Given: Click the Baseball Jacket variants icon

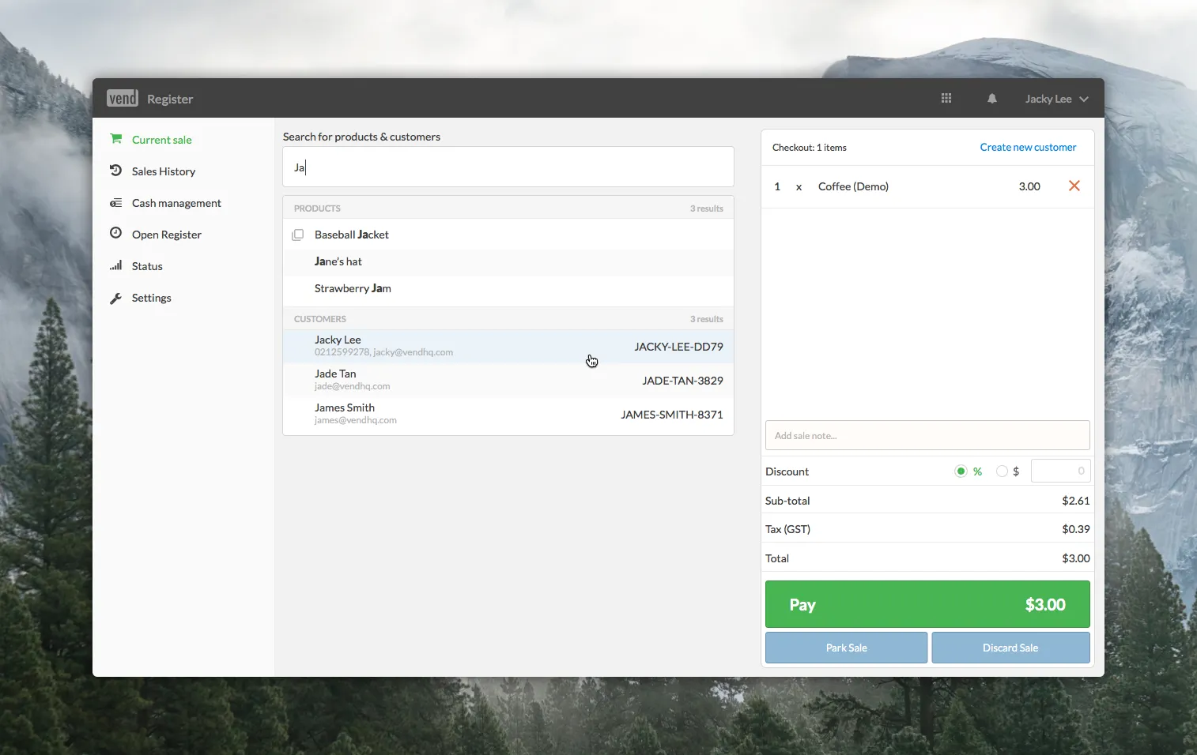Looking at the screenshot, I should 298,235.
